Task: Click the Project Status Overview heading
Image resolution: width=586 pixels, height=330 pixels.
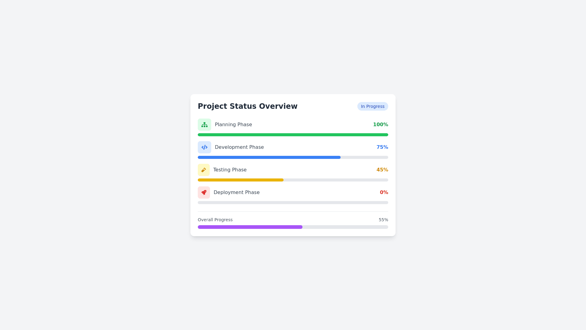Action: click(x=248, y=106)
